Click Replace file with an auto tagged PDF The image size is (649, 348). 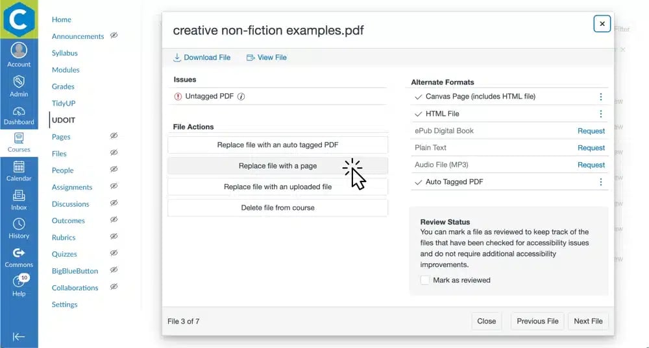point(278,145)
